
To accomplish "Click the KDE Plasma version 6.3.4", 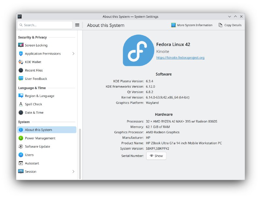I will coord(149,81).
